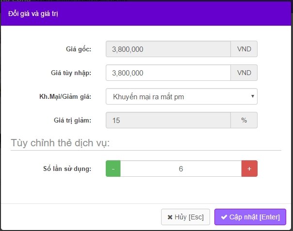Click the checkmark icon in the Cập nhật button
This screenshot has width=293, height=231.
(224, 217)
